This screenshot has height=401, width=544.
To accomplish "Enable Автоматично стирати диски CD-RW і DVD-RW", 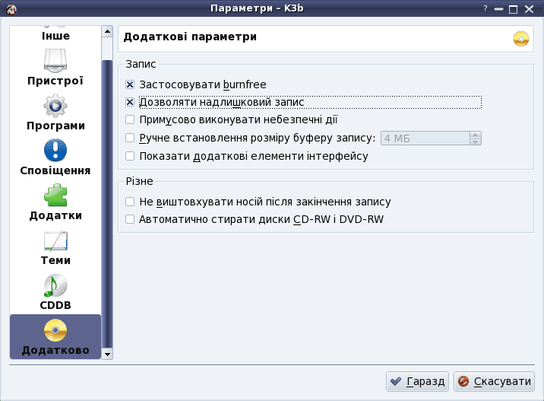I will [130, 220].
